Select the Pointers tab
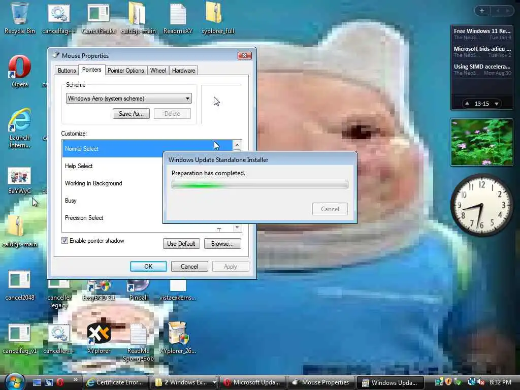This screenshot has height=390, width=520. click(x=91, y=70)
